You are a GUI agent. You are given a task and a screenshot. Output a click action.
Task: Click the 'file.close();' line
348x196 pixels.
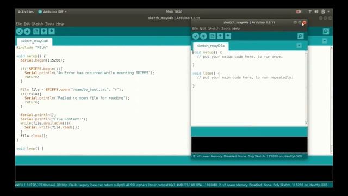[34, 136]
